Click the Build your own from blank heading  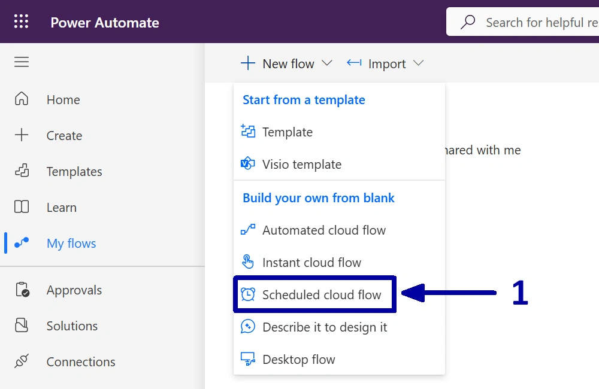coord(318,197)
